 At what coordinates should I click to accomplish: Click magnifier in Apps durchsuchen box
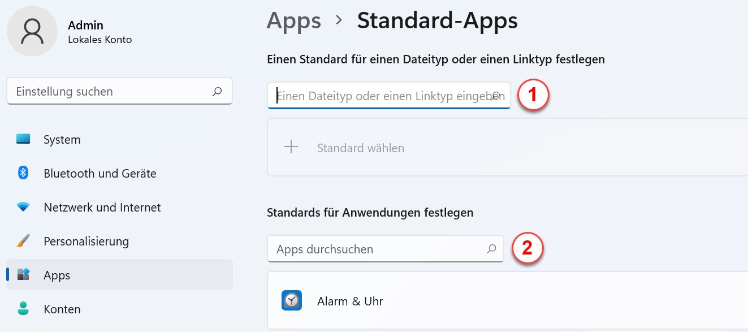pos(492,249)
